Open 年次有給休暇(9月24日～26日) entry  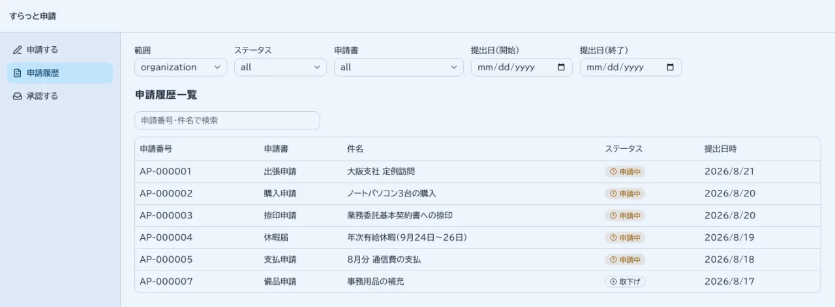point(407,238)
